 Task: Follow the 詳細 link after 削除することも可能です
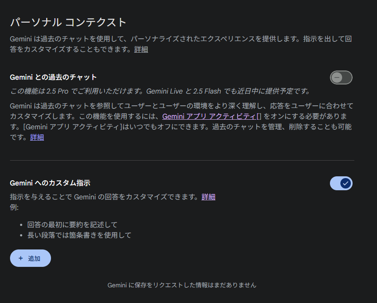[x=37, y=137]
